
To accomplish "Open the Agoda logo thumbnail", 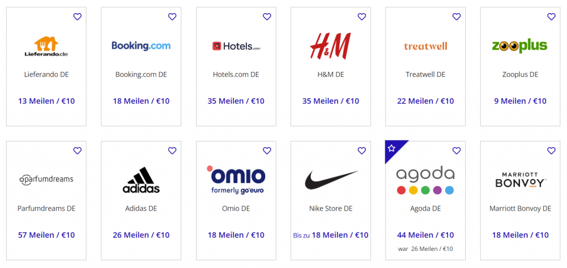I will click(x=426, y=181).
